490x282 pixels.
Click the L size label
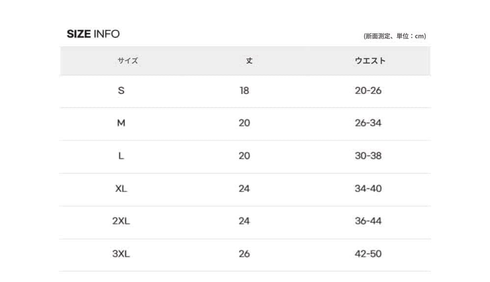point(121,156)
